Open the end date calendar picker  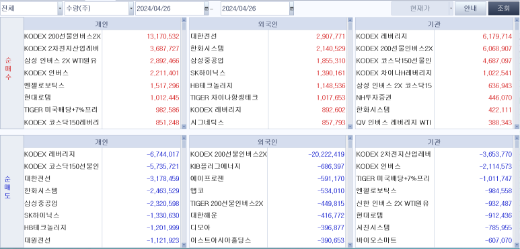(x=291, y=9)
